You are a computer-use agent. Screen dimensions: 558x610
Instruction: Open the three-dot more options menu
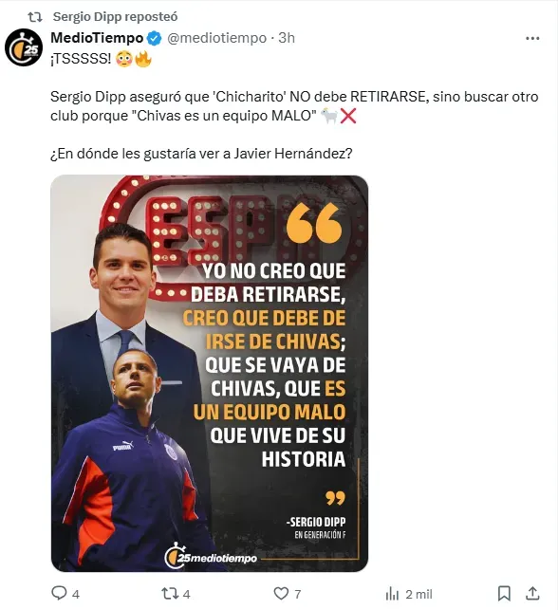click(532, 38)
